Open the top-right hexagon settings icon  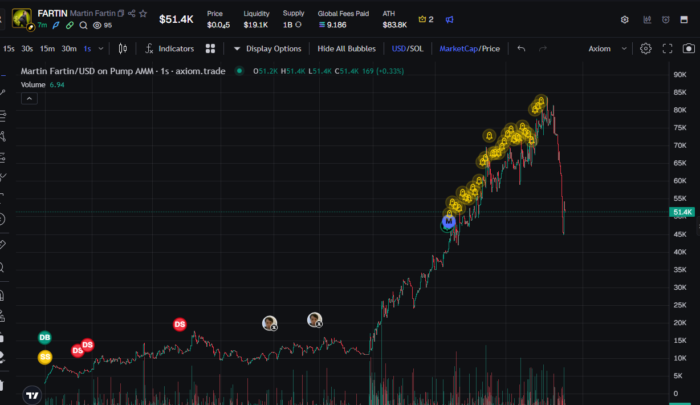point(625,19)
